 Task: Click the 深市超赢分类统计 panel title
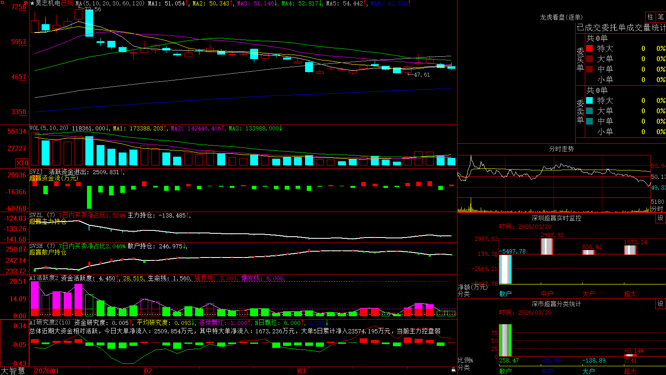coord(557,304)
